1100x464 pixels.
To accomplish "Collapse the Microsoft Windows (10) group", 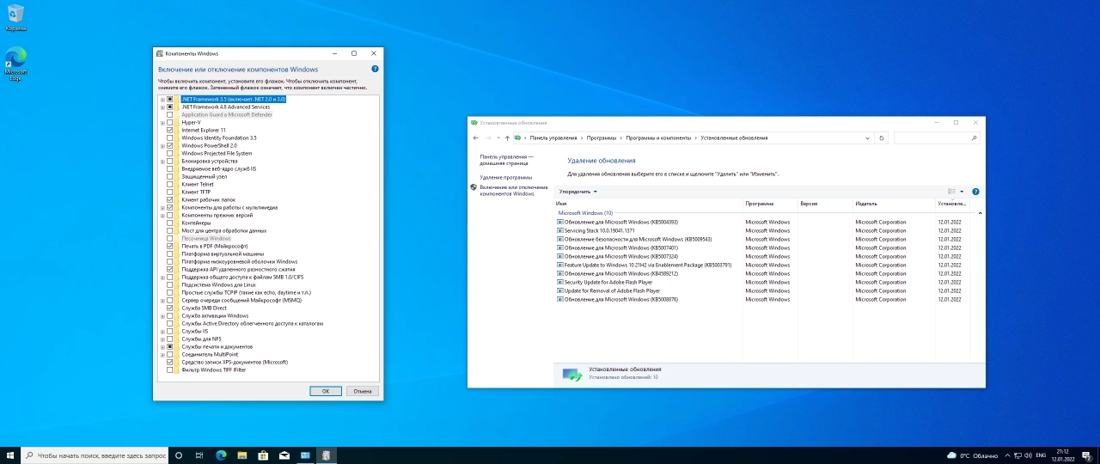I will coord(981,212).
